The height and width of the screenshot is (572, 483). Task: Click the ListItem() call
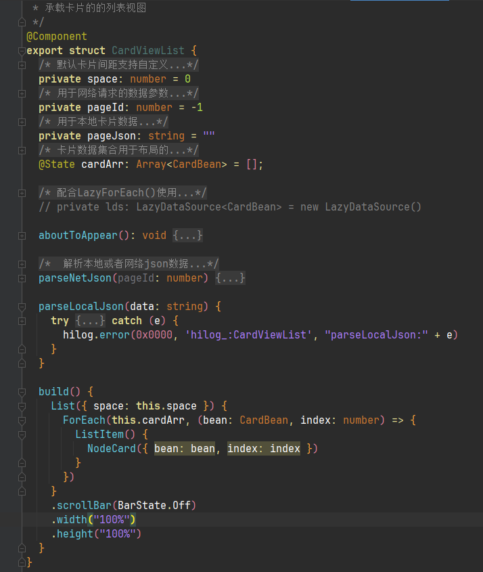pyautogui.click(x=105, y=435)
